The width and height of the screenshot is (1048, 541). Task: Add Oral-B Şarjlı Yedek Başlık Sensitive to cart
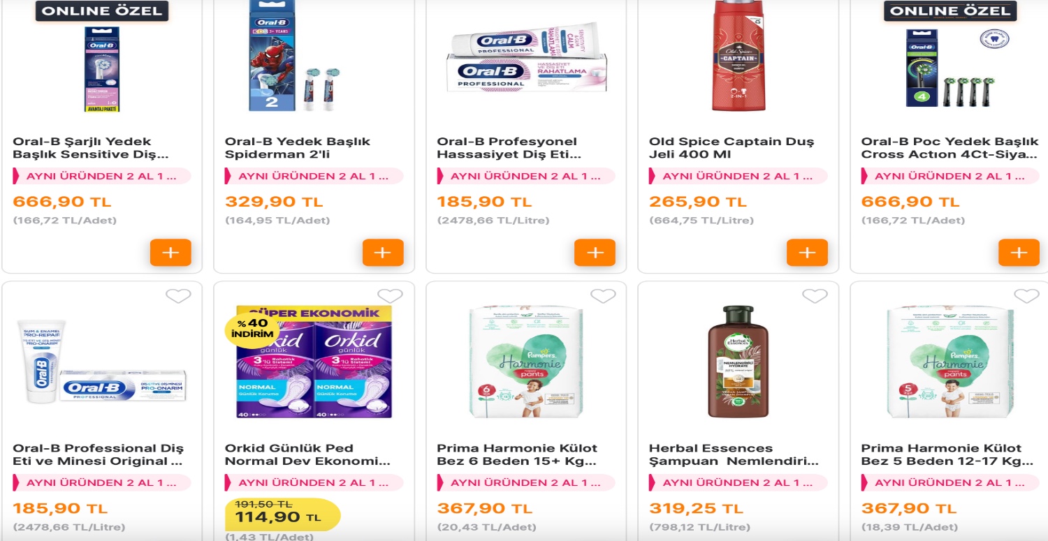pos(170,252)
